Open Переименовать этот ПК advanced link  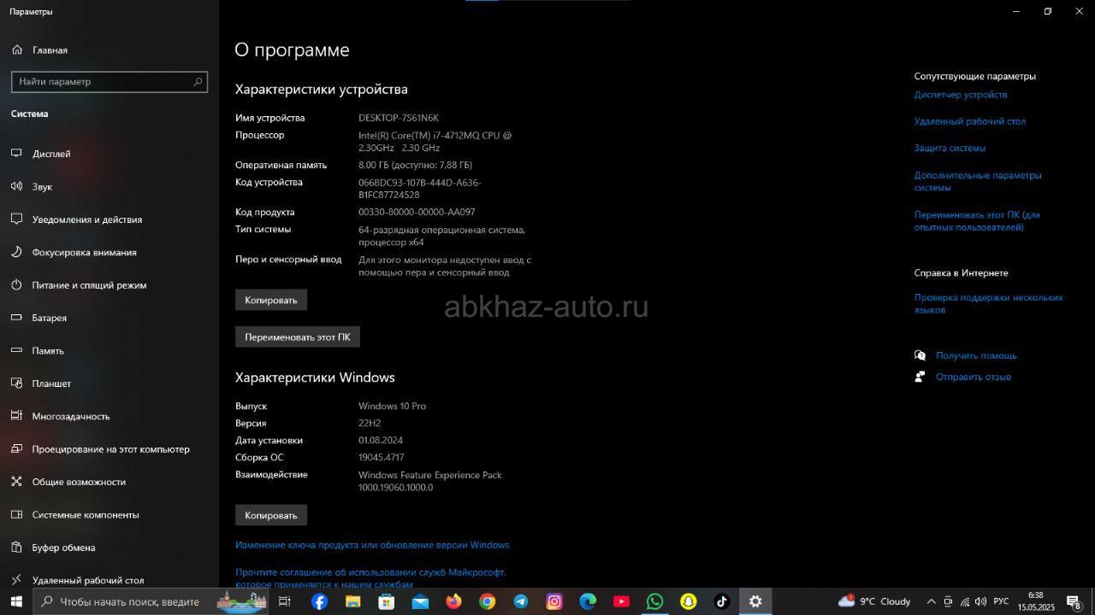pyautogui.click(x=977, y=221)
